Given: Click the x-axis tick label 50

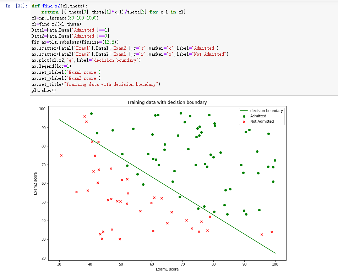Looking at the screenshot, I should [x=121, y=264].
